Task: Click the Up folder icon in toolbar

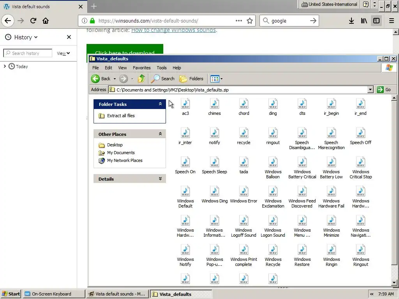Action: [x=141, y=79]
